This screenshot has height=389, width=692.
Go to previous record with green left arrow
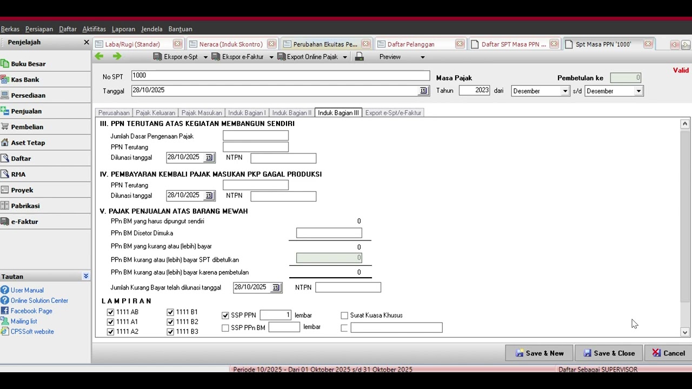(99, 57)
